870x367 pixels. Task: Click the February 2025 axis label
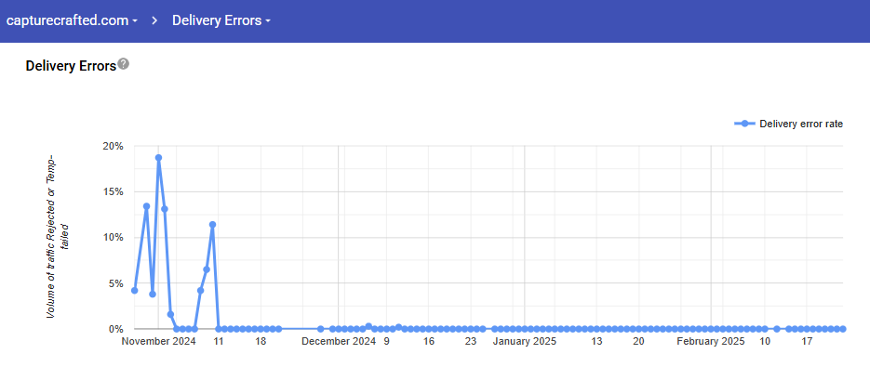click(x=711, y=342)
